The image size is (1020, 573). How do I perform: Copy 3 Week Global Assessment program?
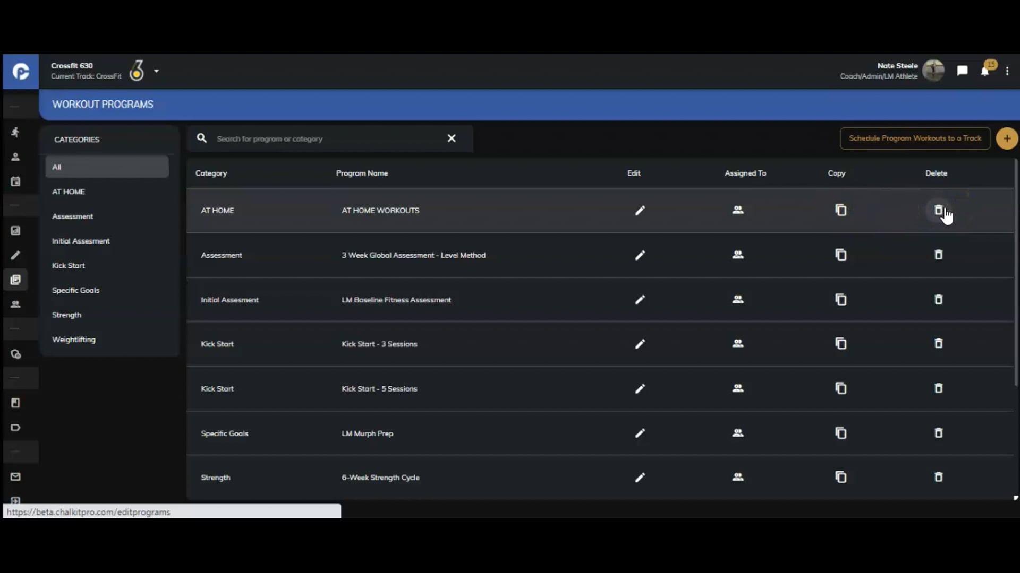click(841, 255)
